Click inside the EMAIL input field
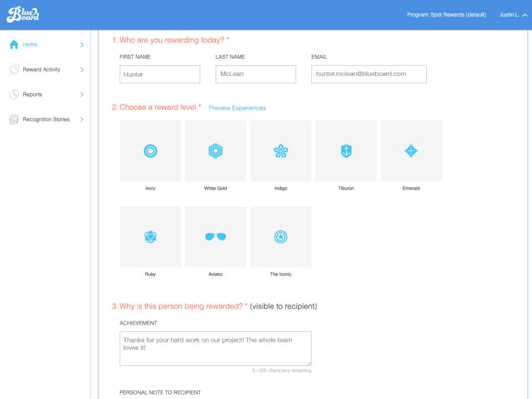532x399 pixels. tap(369, 74)
